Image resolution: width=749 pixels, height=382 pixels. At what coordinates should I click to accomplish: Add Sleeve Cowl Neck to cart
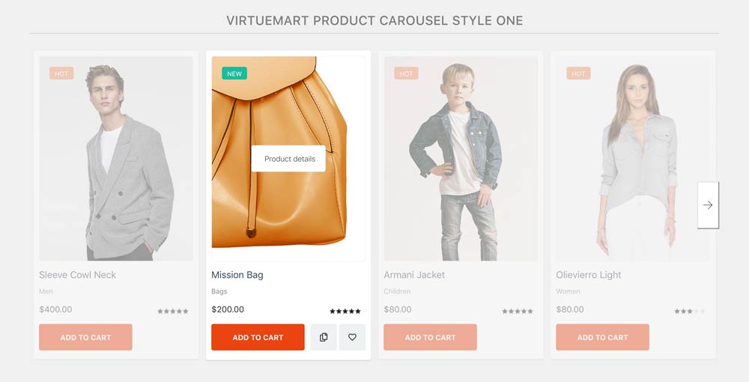(85, 337)
